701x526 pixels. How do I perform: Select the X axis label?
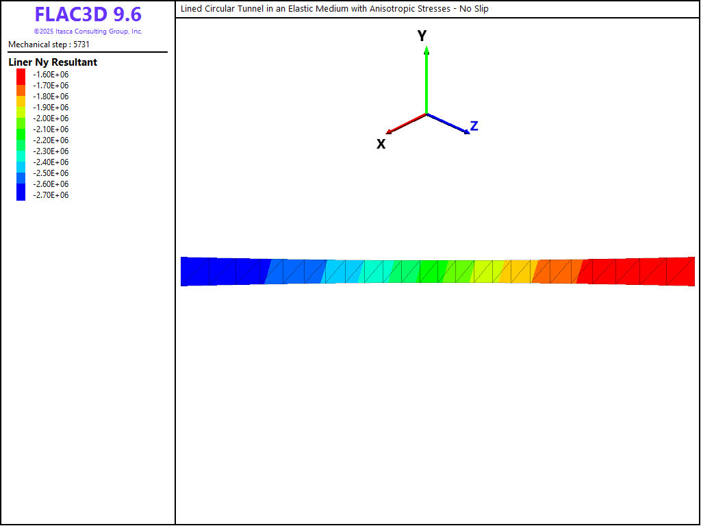pos(381,144)
